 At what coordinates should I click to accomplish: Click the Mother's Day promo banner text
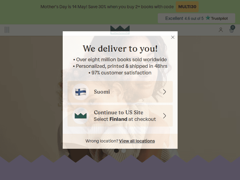107,7
